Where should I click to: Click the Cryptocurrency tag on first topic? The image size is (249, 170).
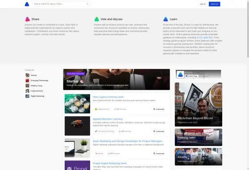[x=102, y=109]
